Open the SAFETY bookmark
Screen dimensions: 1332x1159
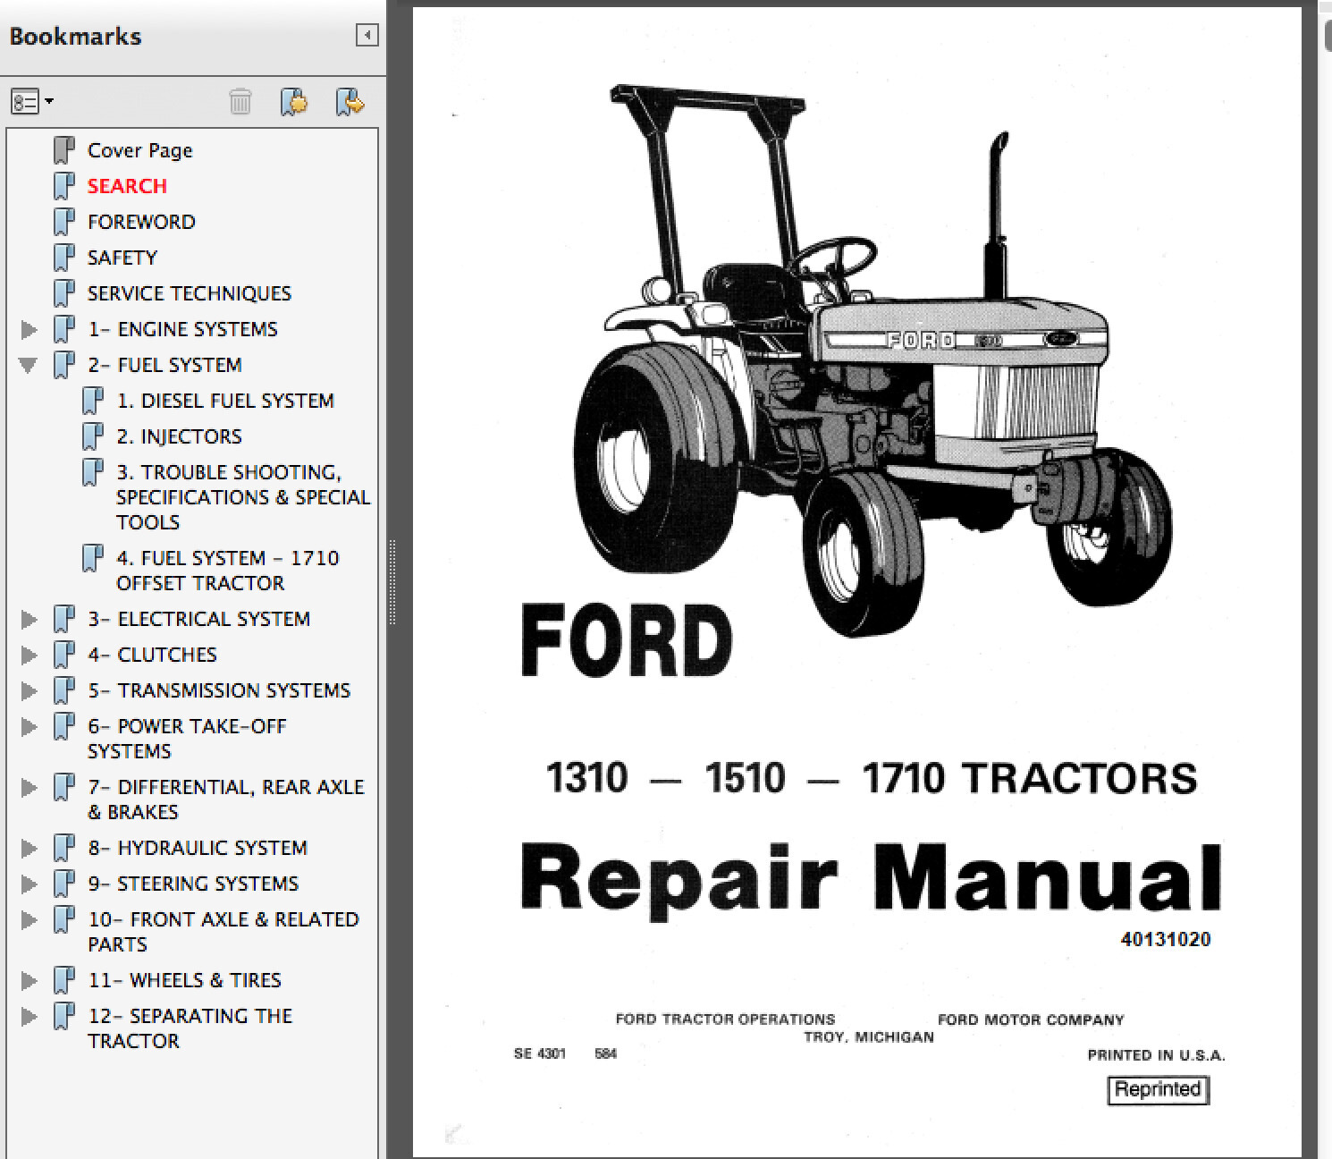(x=122, y=258)
